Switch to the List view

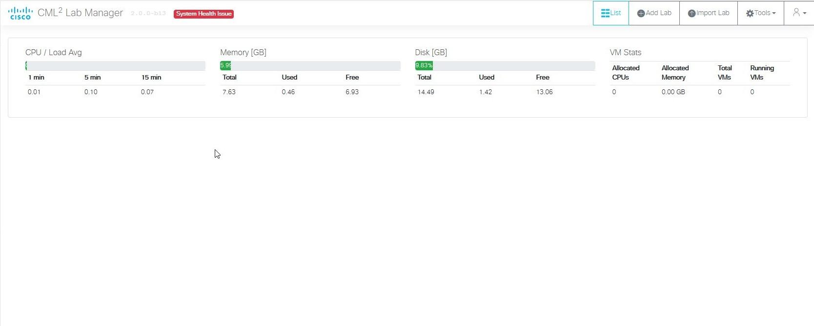pos(611,13)
